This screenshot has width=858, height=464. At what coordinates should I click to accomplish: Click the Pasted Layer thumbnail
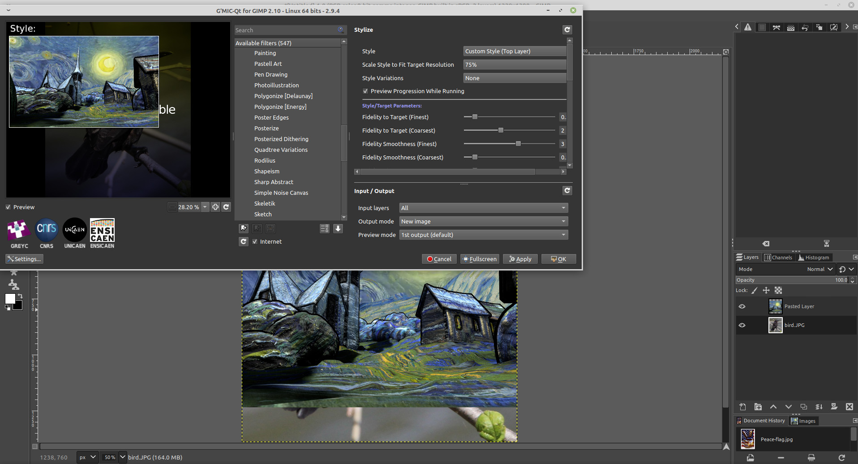(775, 306)
